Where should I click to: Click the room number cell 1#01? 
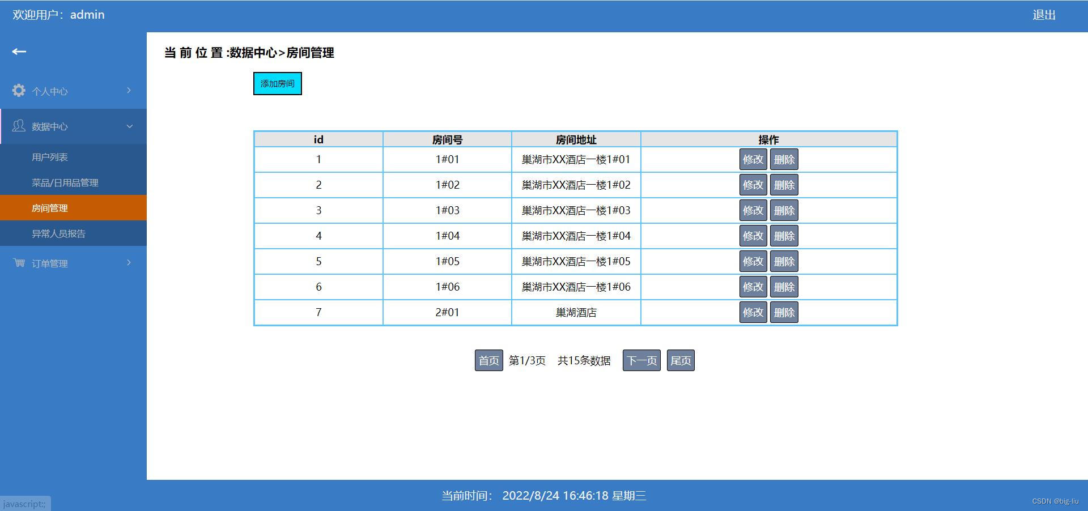click(x=447, y=159)
